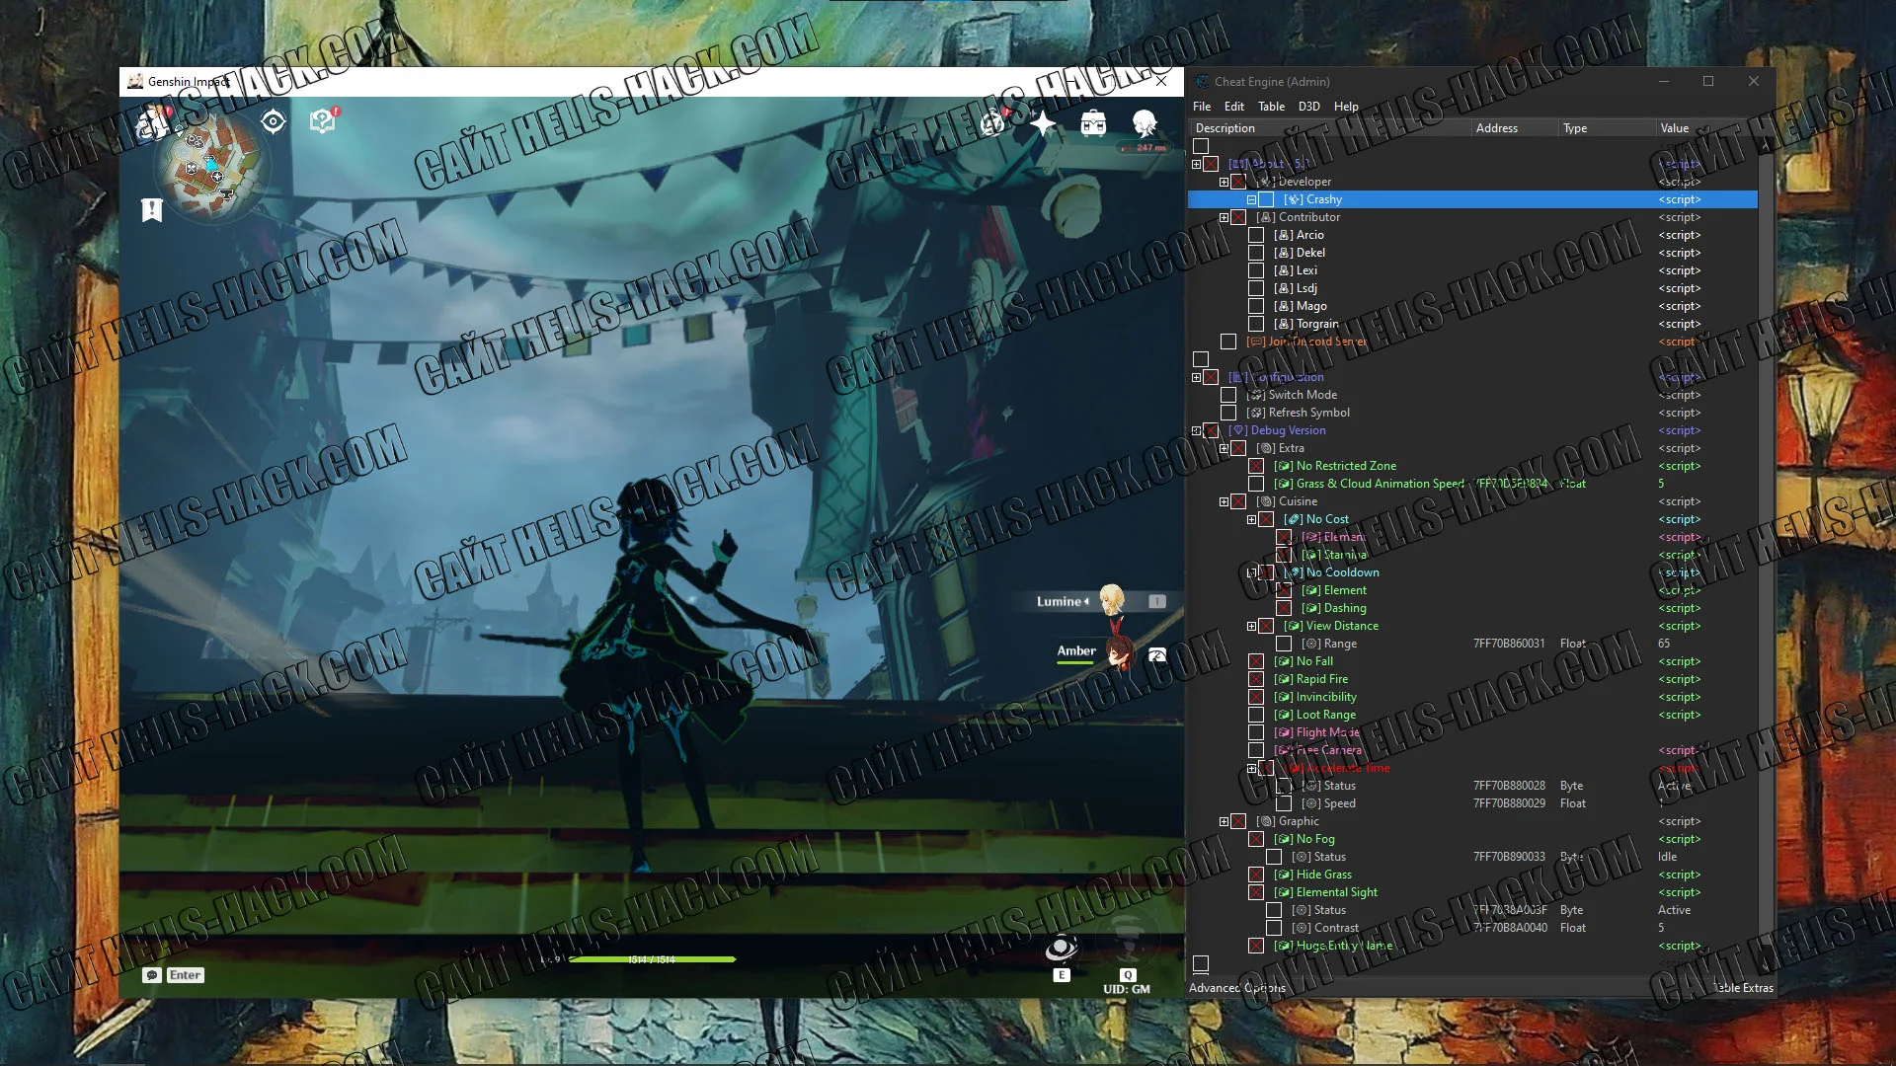Open the Table menu
The width and height of the screenshot is (1896, 1066).
(1271, 107)
